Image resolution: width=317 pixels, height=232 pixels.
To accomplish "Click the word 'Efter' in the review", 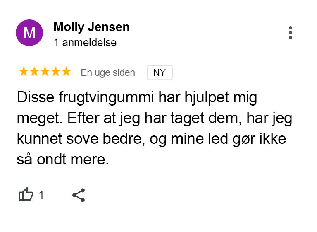I will pos(83,118).
